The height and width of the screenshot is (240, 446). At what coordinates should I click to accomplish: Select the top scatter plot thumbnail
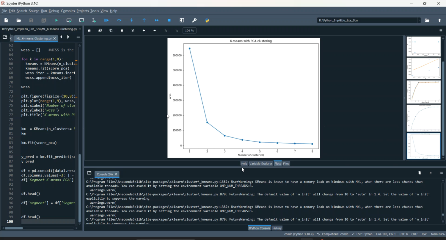423,46
